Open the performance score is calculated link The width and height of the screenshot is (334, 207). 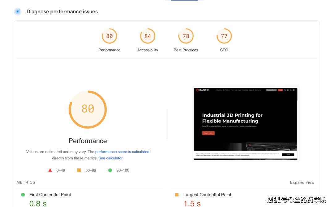pos(122,152)
